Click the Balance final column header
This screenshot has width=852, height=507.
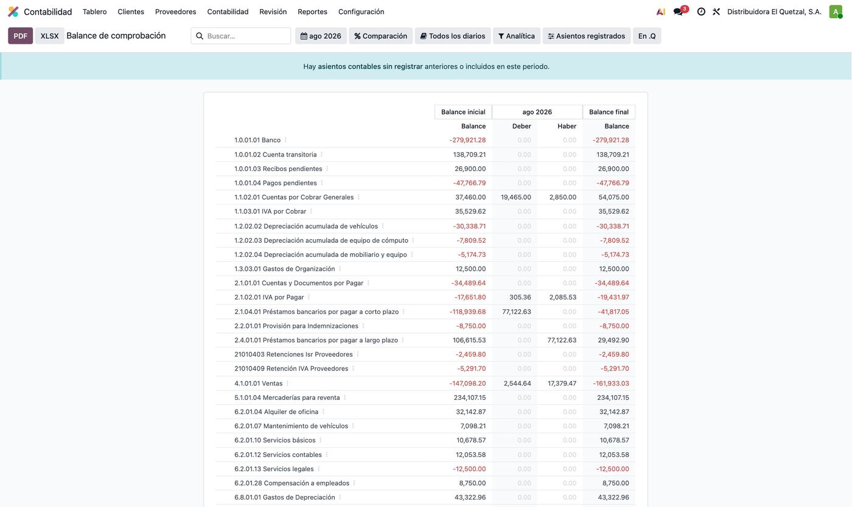tap(609, 112)
